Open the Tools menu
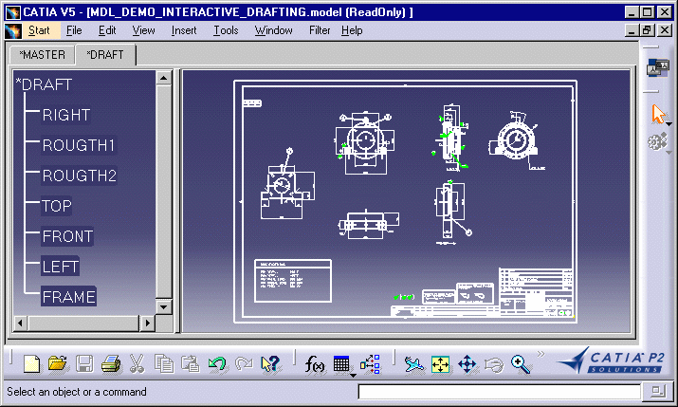This screenshot has width=678, height=407. tap(226, 30)
